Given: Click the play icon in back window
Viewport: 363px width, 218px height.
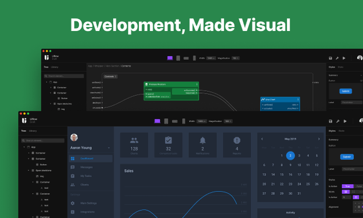Looking at the screenshot, I should 344,58.
